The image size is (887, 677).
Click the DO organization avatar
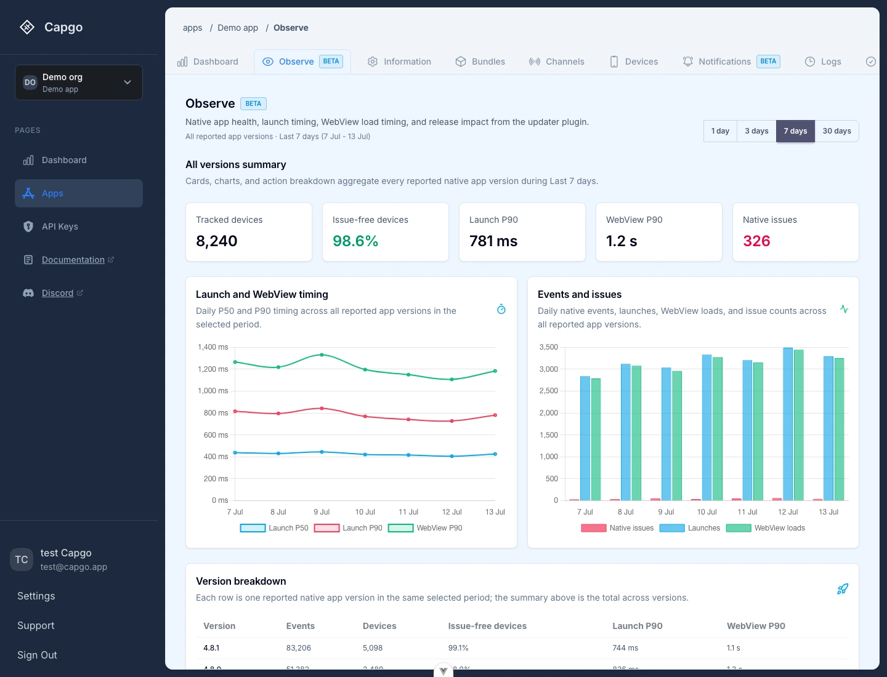tap(30, 82)
